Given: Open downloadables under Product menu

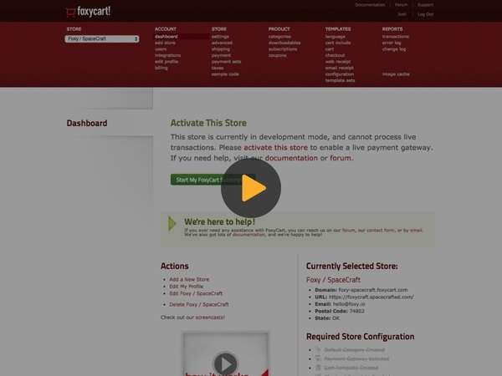Looking at the screenshot, I should 284,43.
